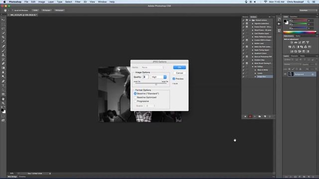Image resolution: width=319 pixels, height=179 pixels.
Task: Select Baseline Standard format option
Action: (135, 93)
